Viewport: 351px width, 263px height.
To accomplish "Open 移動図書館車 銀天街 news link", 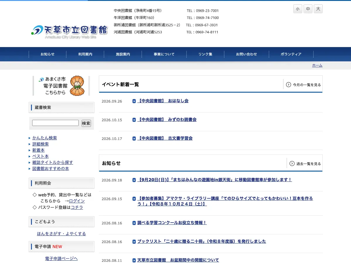I will [215, 180].
